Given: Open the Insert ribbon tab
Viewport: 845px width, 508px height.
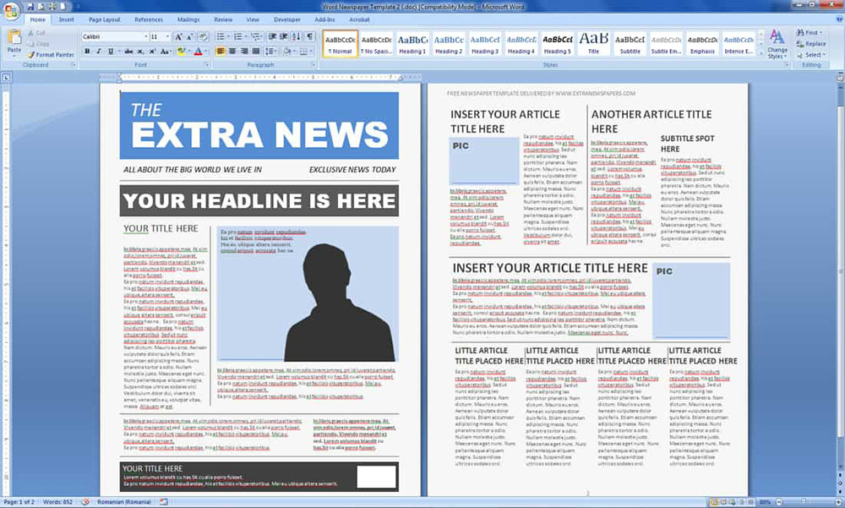Looking at the screenshot, I should click(67, 19).
